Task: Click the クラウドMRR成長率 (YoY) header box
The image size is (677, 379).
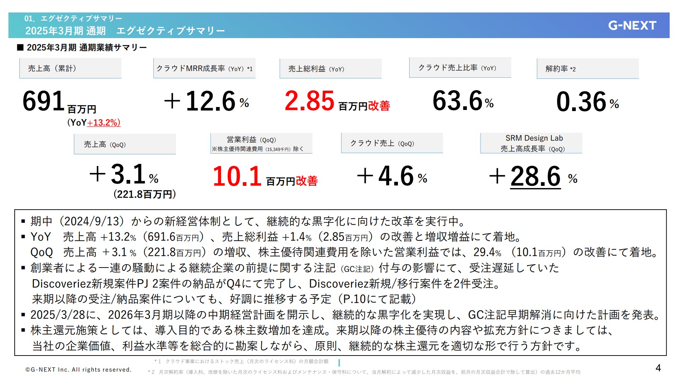Action: tap(204, 68)
